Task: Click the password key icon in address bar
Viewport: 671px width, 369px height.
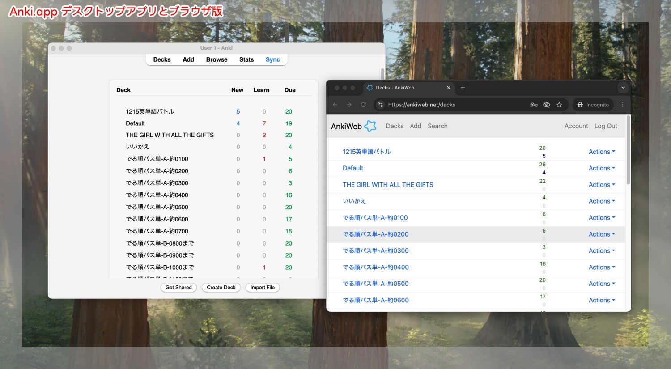Action: (x=534, y=105)
